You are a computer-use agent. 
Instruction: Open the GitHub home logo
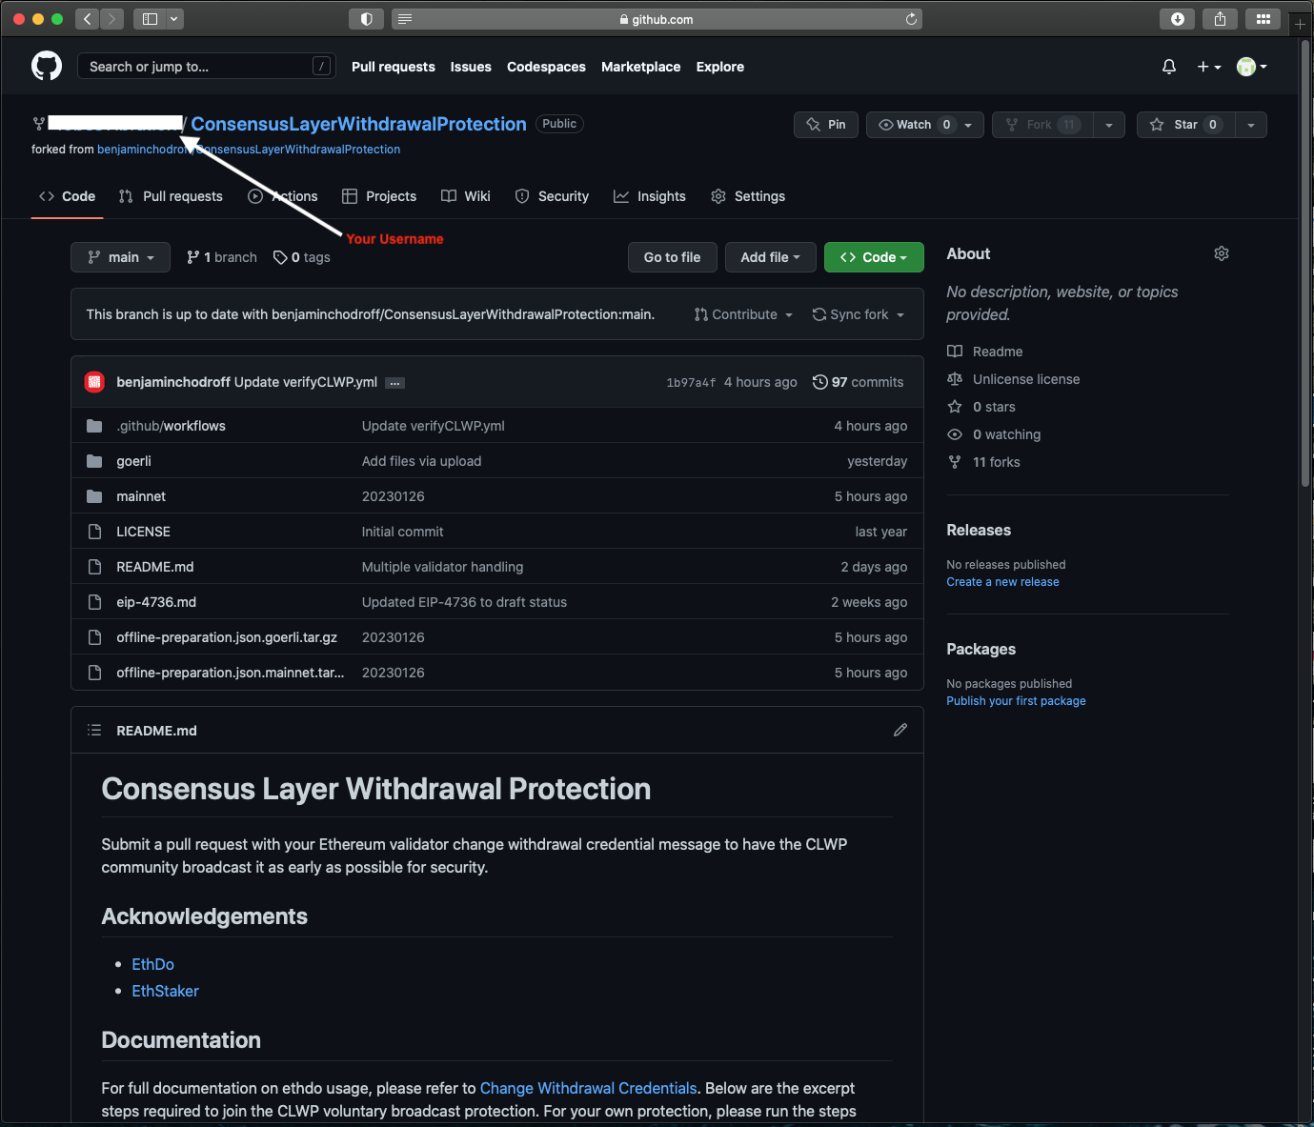47,66
